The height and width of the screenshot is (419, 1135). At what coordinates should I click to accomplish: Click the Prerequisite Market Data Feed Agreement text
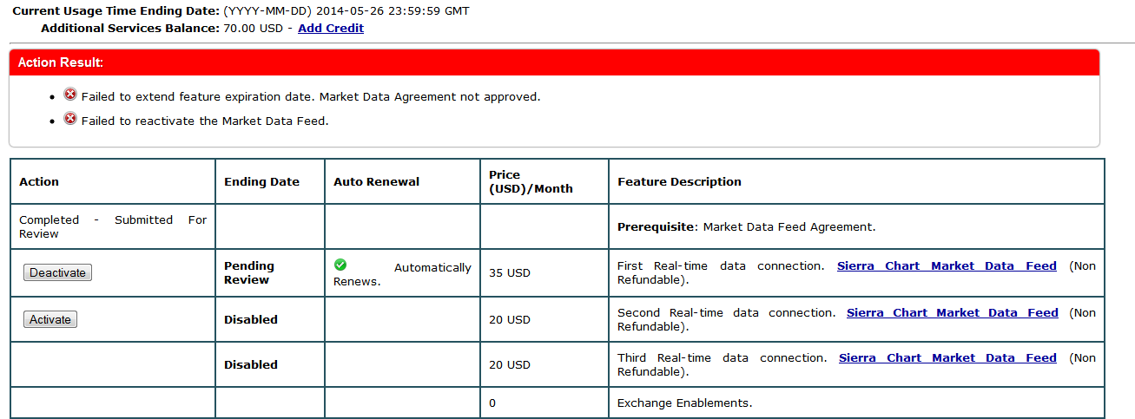click(x=746, y=227)
